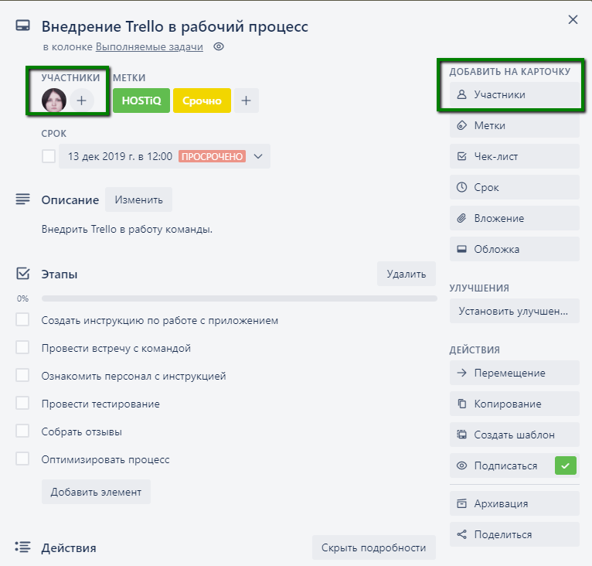Click Установить улучшения button
The height and width of the screenshot is (566, 592).
click(514, 311)
